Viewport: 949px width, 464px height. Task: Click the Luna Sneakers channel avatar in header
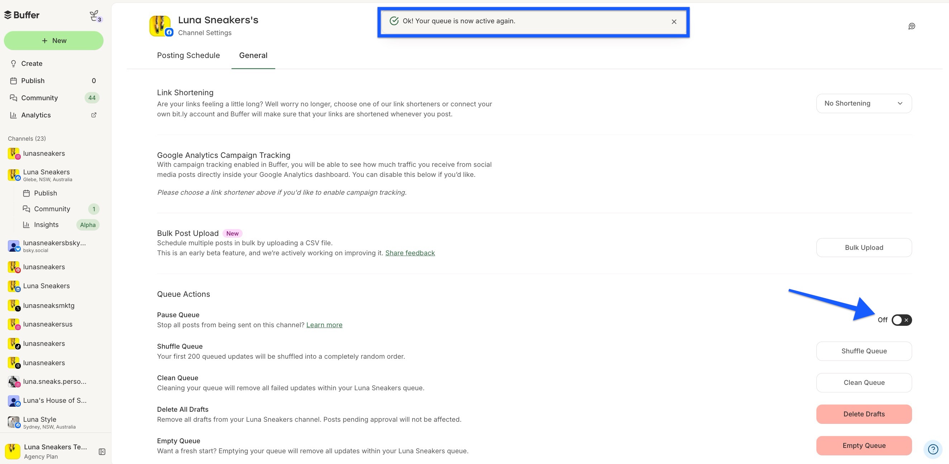[161, 26]
